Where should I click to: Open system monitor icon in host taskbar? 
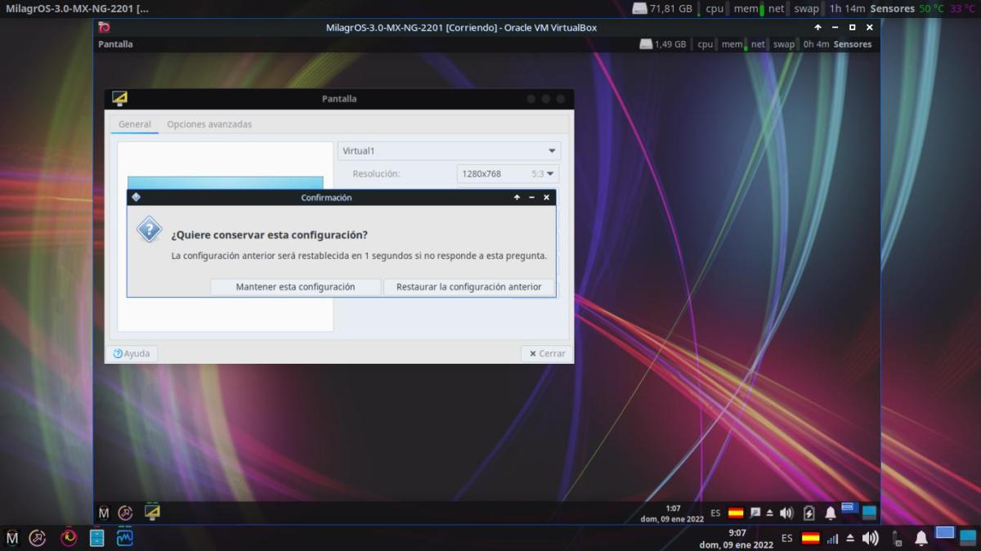(x=125, y=538)
